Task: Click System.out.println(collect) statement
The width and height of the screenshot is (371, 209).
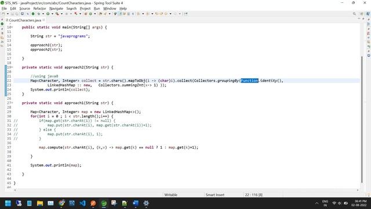Action: pos(60,89)
